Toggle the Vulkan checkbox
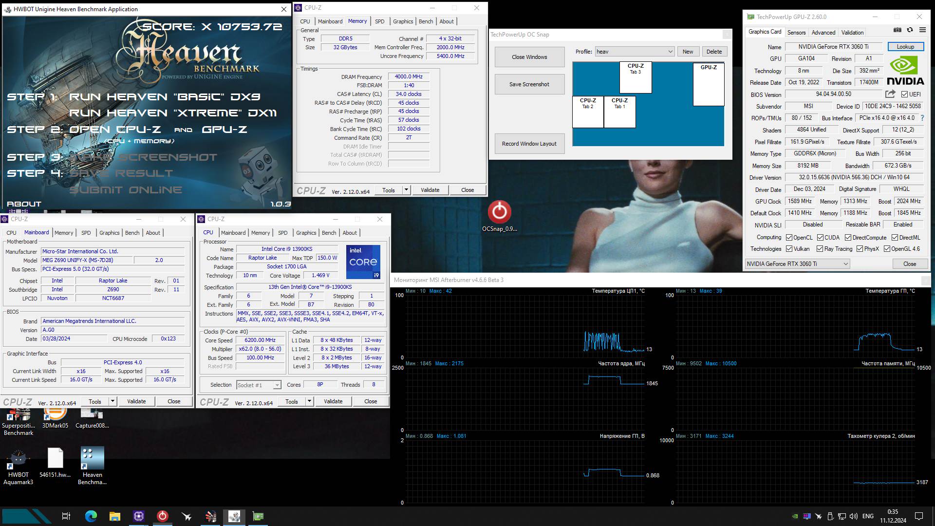This screenshot has width=935, height=526. click(x=789, y=249)
